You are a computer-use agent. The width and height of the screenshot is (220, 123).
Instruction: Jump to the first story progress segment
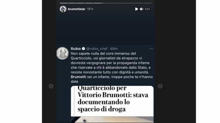coord(64,3)
